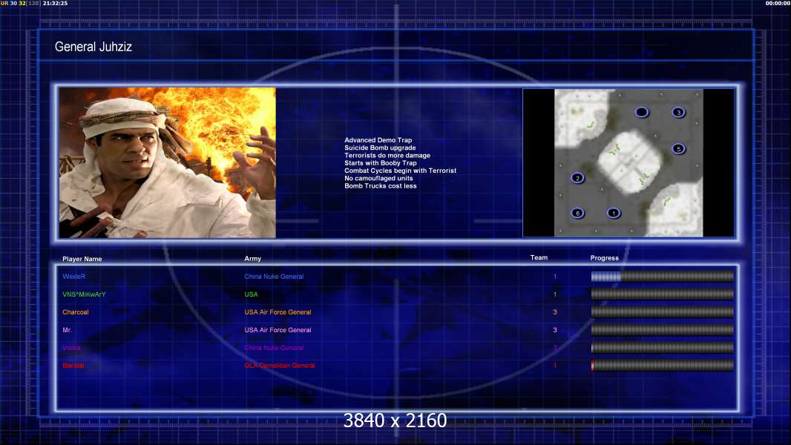The width and height of the screenshot is (791, 445).
Task: Click WexleR's loading progress bar
Action: (662, 277)
